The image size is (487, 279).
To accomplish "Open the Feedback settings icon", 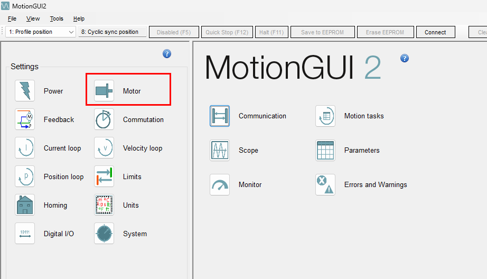I will coord(25,119).
